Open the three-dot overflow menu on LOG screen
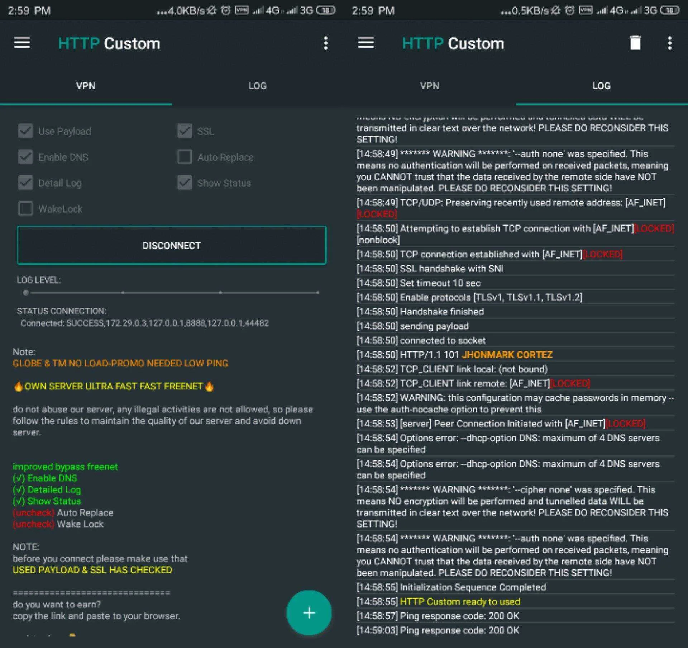This screenshot has width=688, height=648. pos(670,43)
